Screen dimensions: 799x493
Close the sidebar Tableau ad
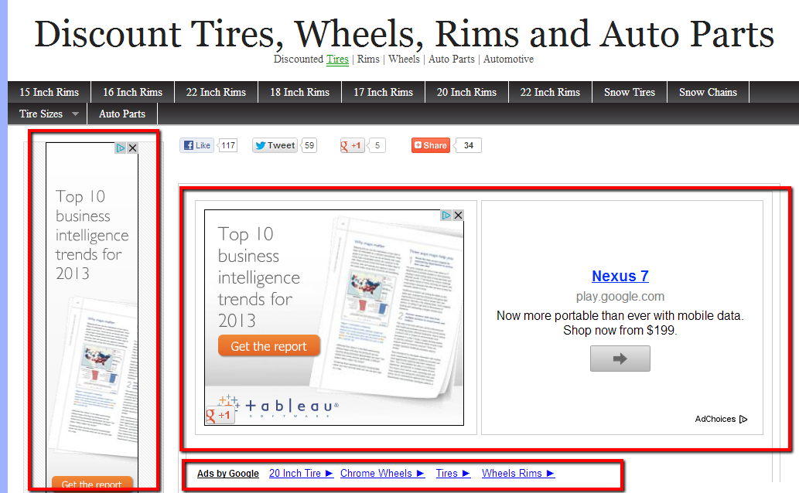[132, 148]
